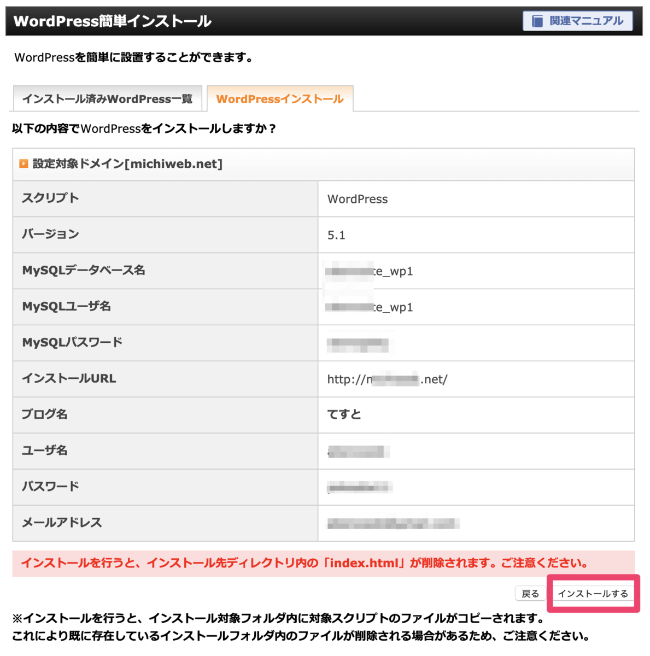Click the ブログ名 label
Image resolution: width=650 pixels, height=656 pixels.
coord(44,414)
